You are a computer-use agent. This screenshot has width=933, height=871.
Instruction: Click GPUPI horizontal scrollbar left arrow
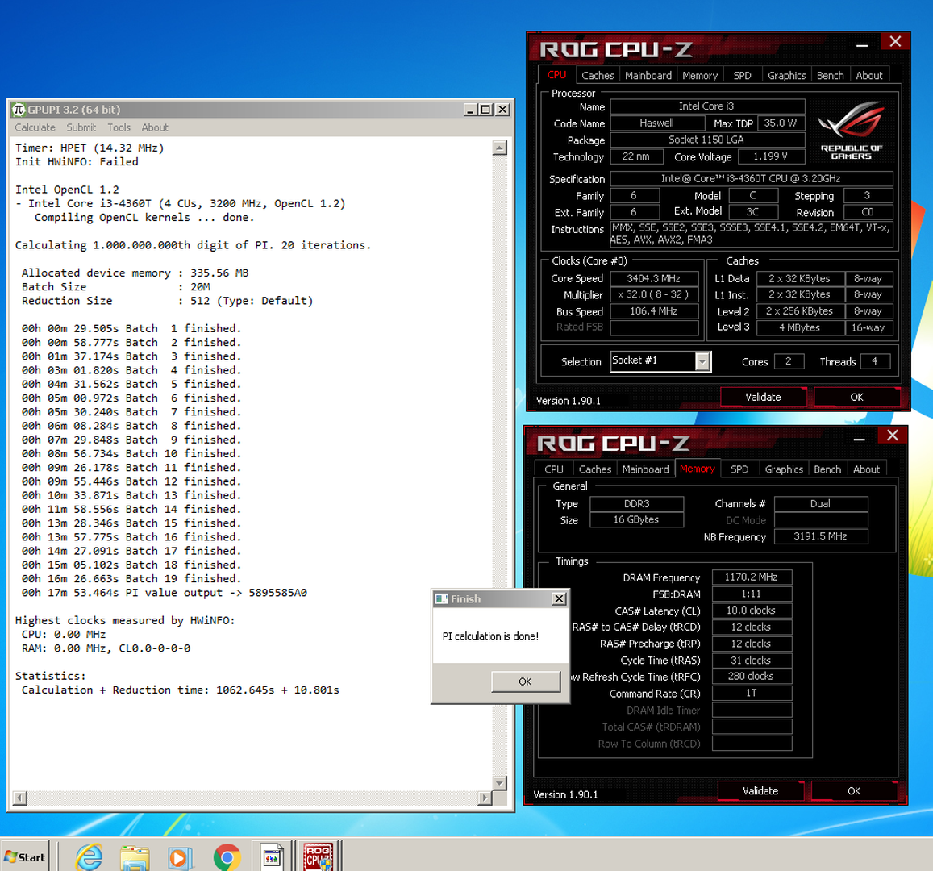coord(19,798)
